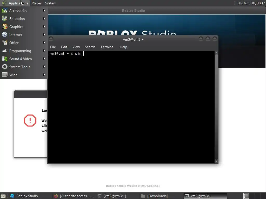Select the Wine menu entry
The width and height of the screenshot is (266, 199).
[x=24, y=75]
